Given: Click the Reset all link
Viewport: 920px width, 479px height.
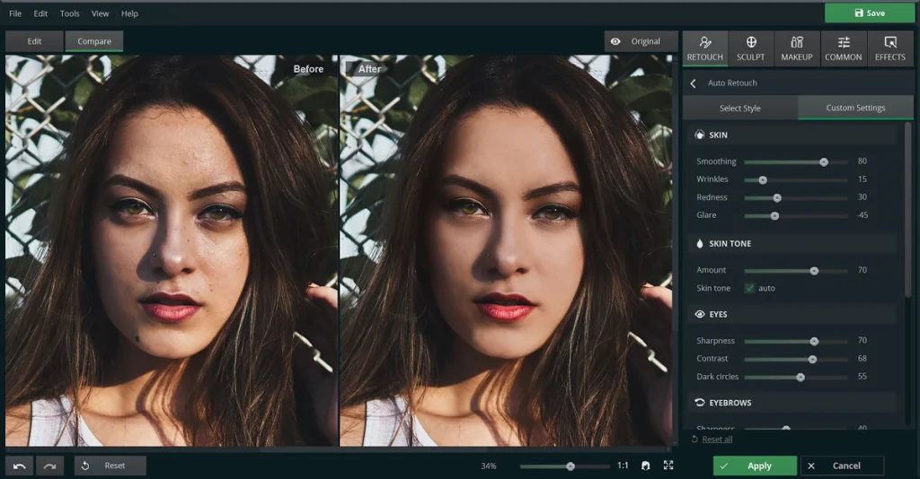Looking at the screenshot, I should click(x=716, y=440).
